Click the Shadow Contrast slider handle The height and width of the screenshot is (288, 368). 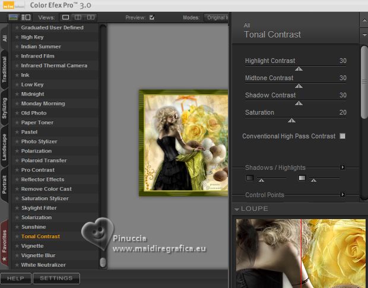[299, 103]
